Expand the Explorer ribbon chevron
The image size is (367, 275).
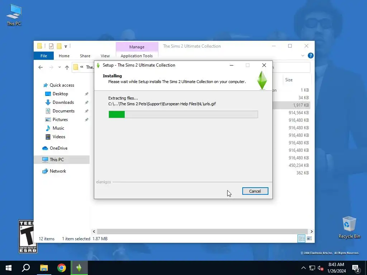(302, 56)
